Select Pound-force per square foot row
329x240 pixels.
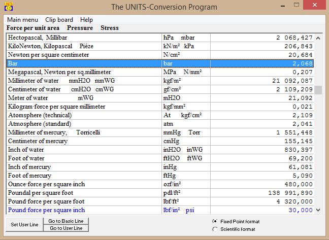point(160,201)
